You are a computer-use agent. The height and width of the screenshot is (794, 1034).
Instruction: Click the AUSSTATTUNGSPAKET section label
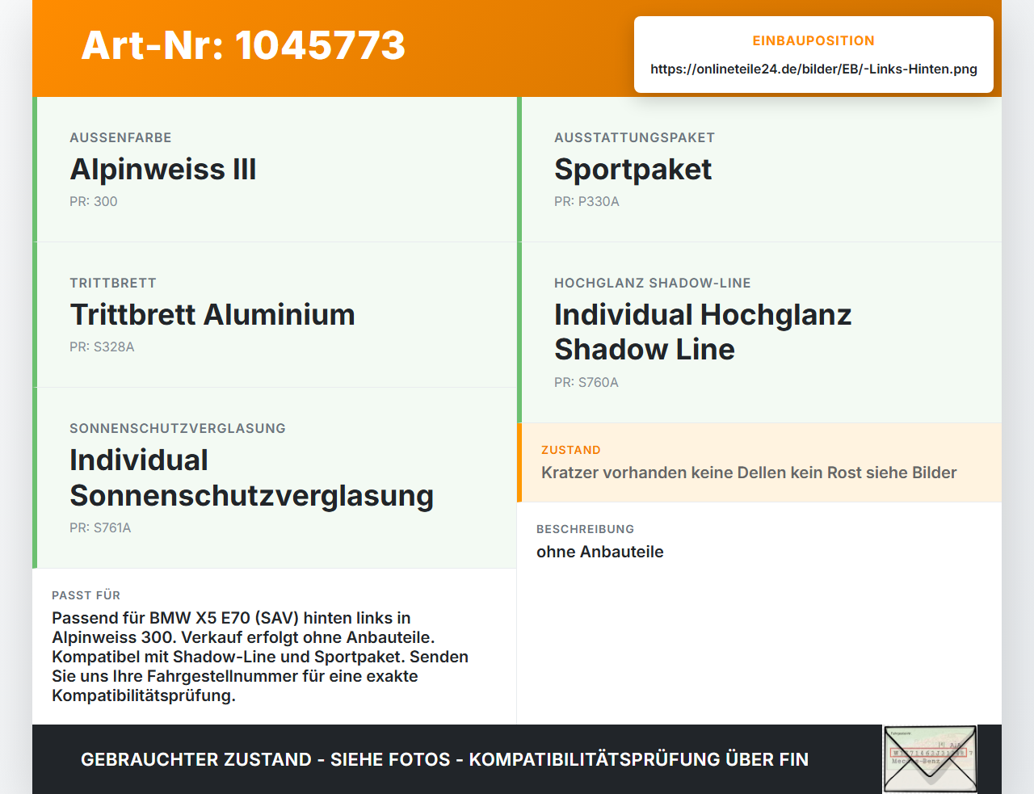634,137
